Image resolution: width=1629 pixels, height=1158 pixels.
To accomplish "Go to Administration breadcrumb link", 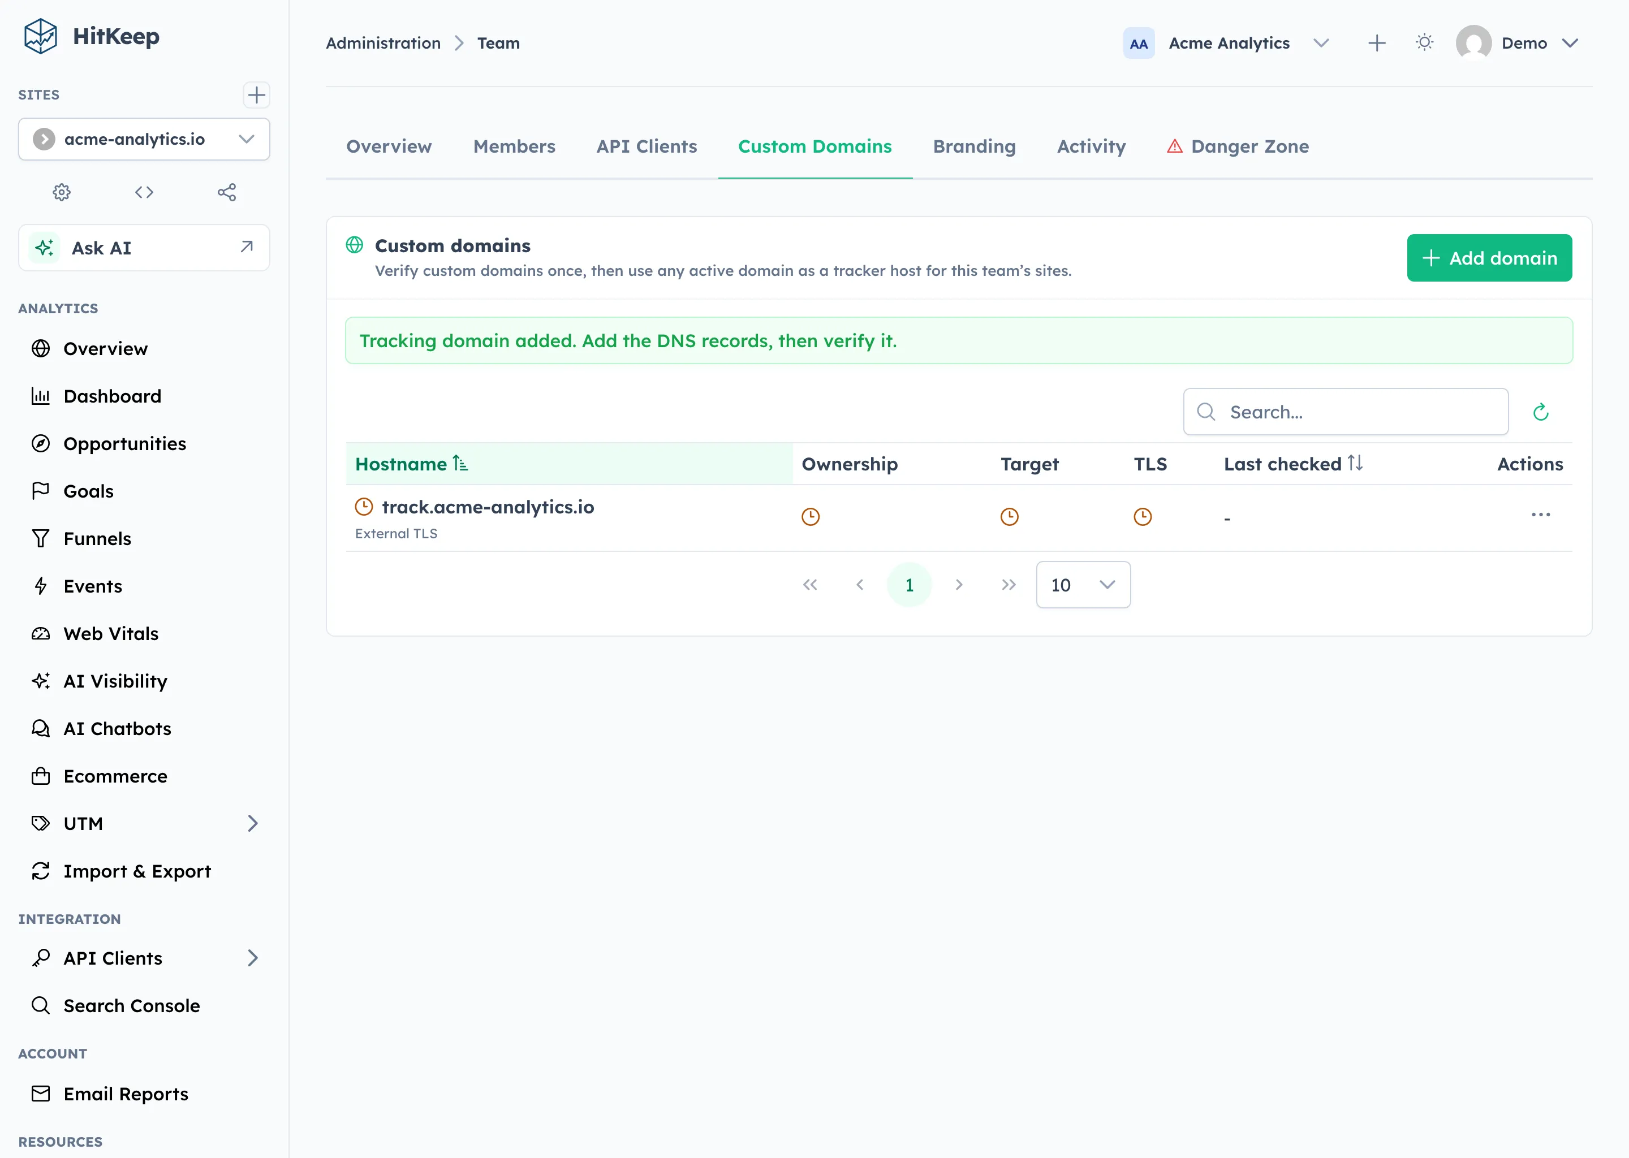I will click(x=383, y=44).
